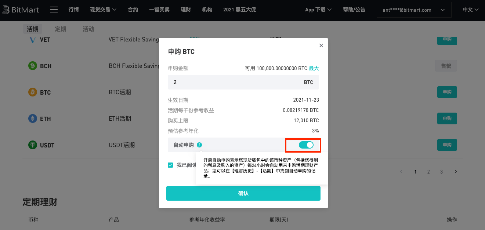Click the VET coin icon
485x230 pixels.
[33, 40]
